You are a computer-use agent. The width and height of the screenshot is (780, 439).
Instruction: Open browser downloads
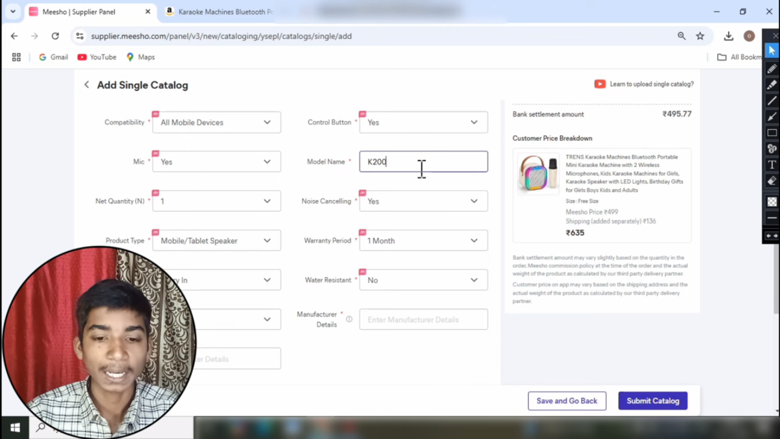728,36
